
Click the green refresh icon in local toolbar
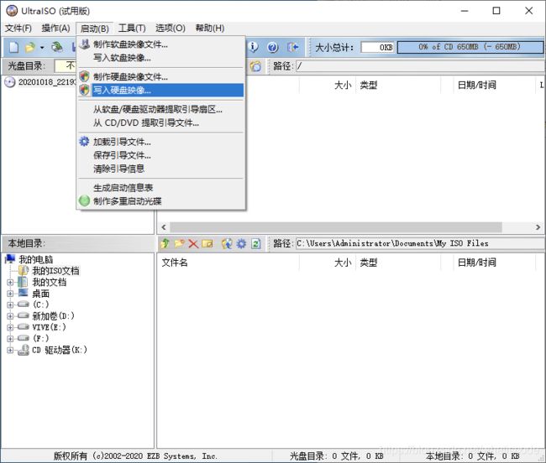pyautogui.click(x=256, y=243)
